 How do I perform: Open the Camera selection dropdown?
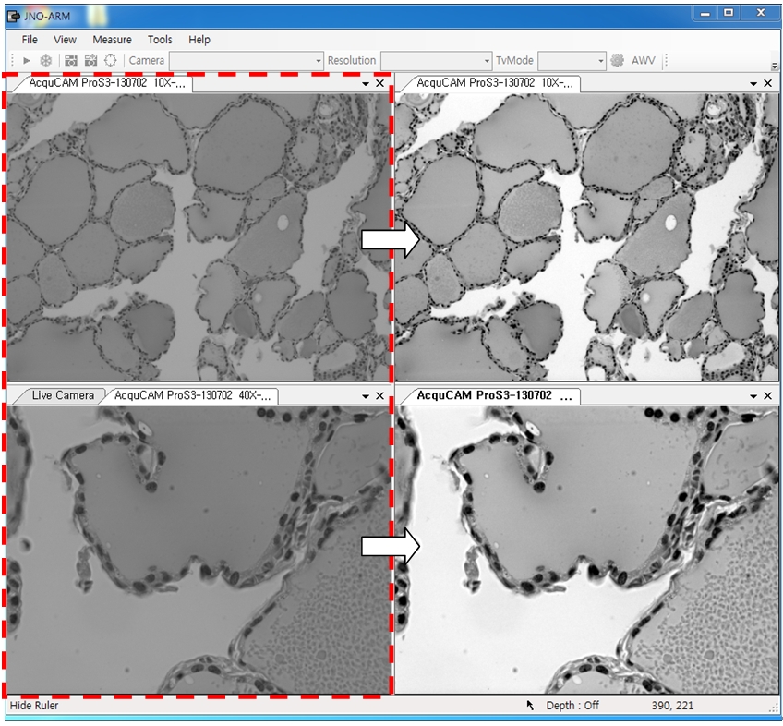click(245, 61)
